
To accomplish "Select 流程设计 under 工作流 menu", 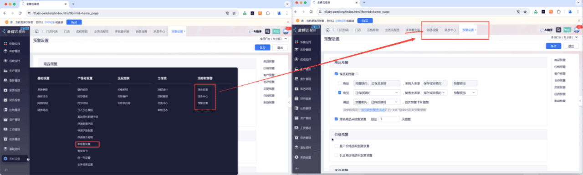I will pyautogui.click(x=163, y=90).
